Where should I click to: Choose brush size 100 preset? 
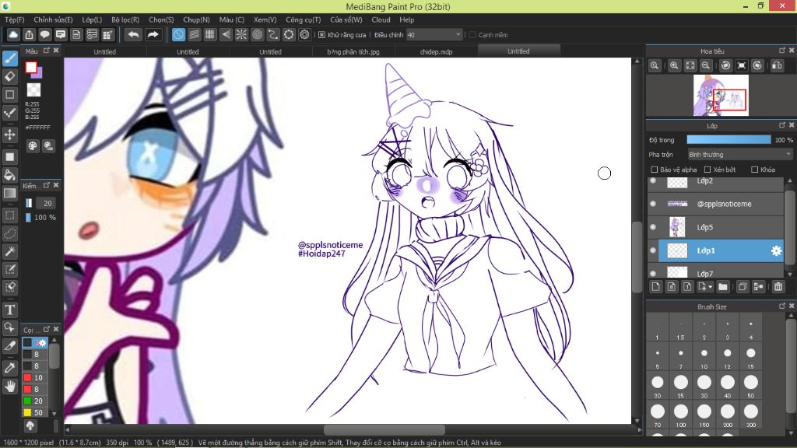coord(680,415)
